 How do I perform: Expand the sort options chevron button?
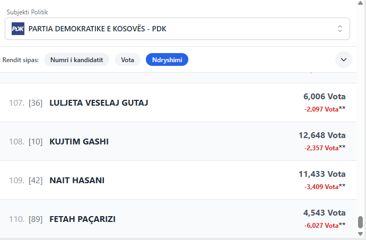pos(344,60)
